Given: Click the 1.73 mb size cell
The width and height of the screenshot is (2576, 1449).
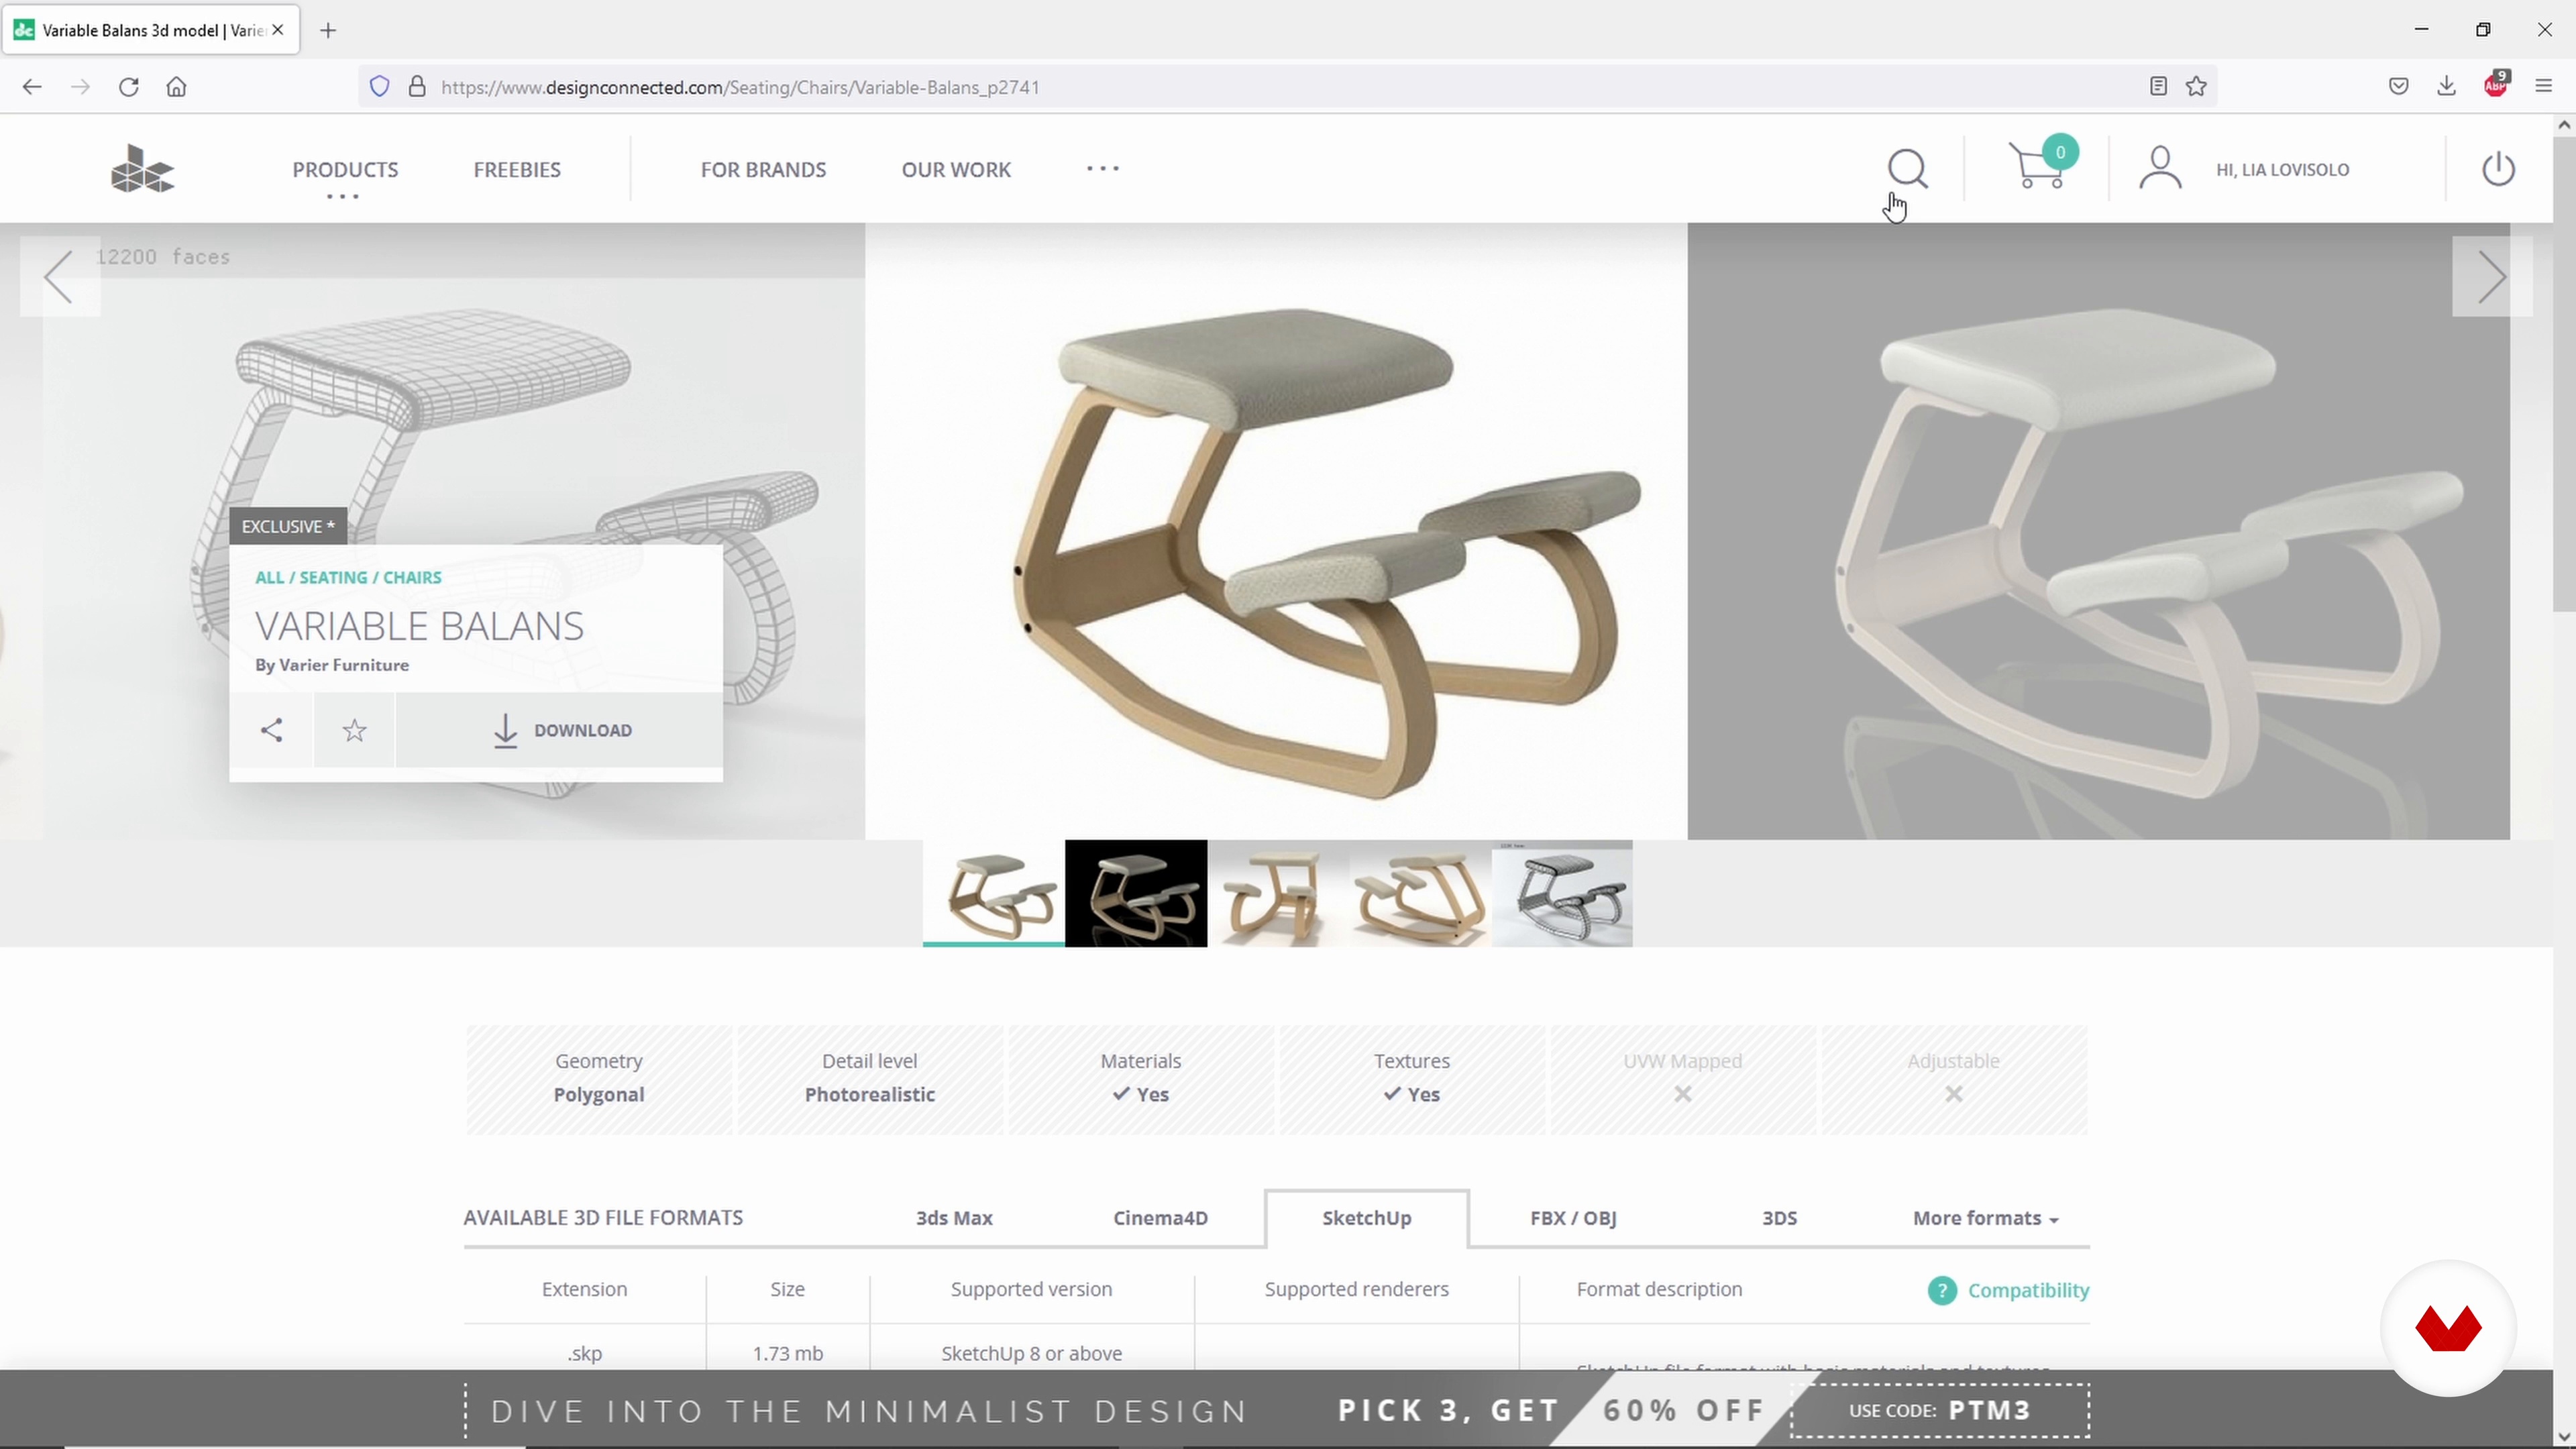Looking at the screenshot, I should click(788, 1353).
